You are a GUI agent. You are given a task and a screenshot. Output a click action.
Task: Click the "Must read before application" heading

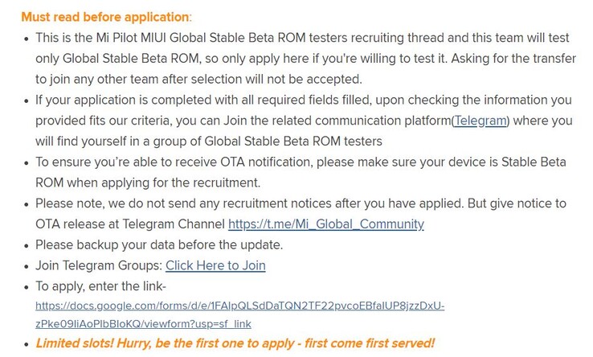pyautogui.click(x=106, y=17)
